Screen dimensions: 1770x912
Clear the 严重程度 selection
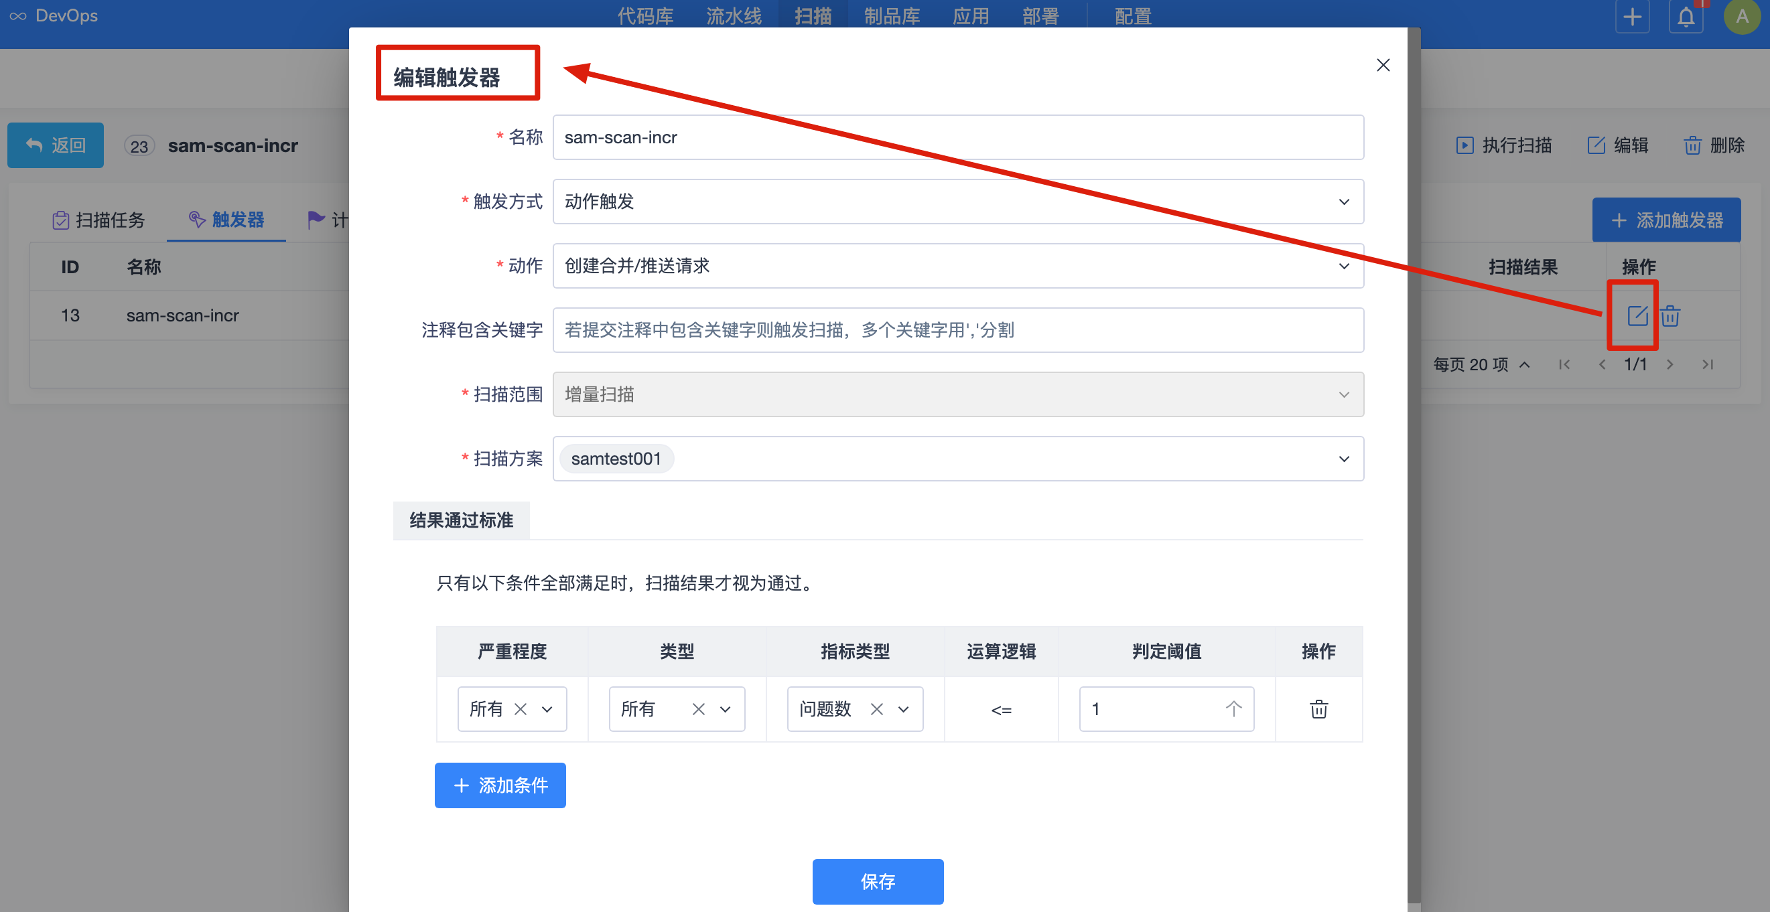521,708
